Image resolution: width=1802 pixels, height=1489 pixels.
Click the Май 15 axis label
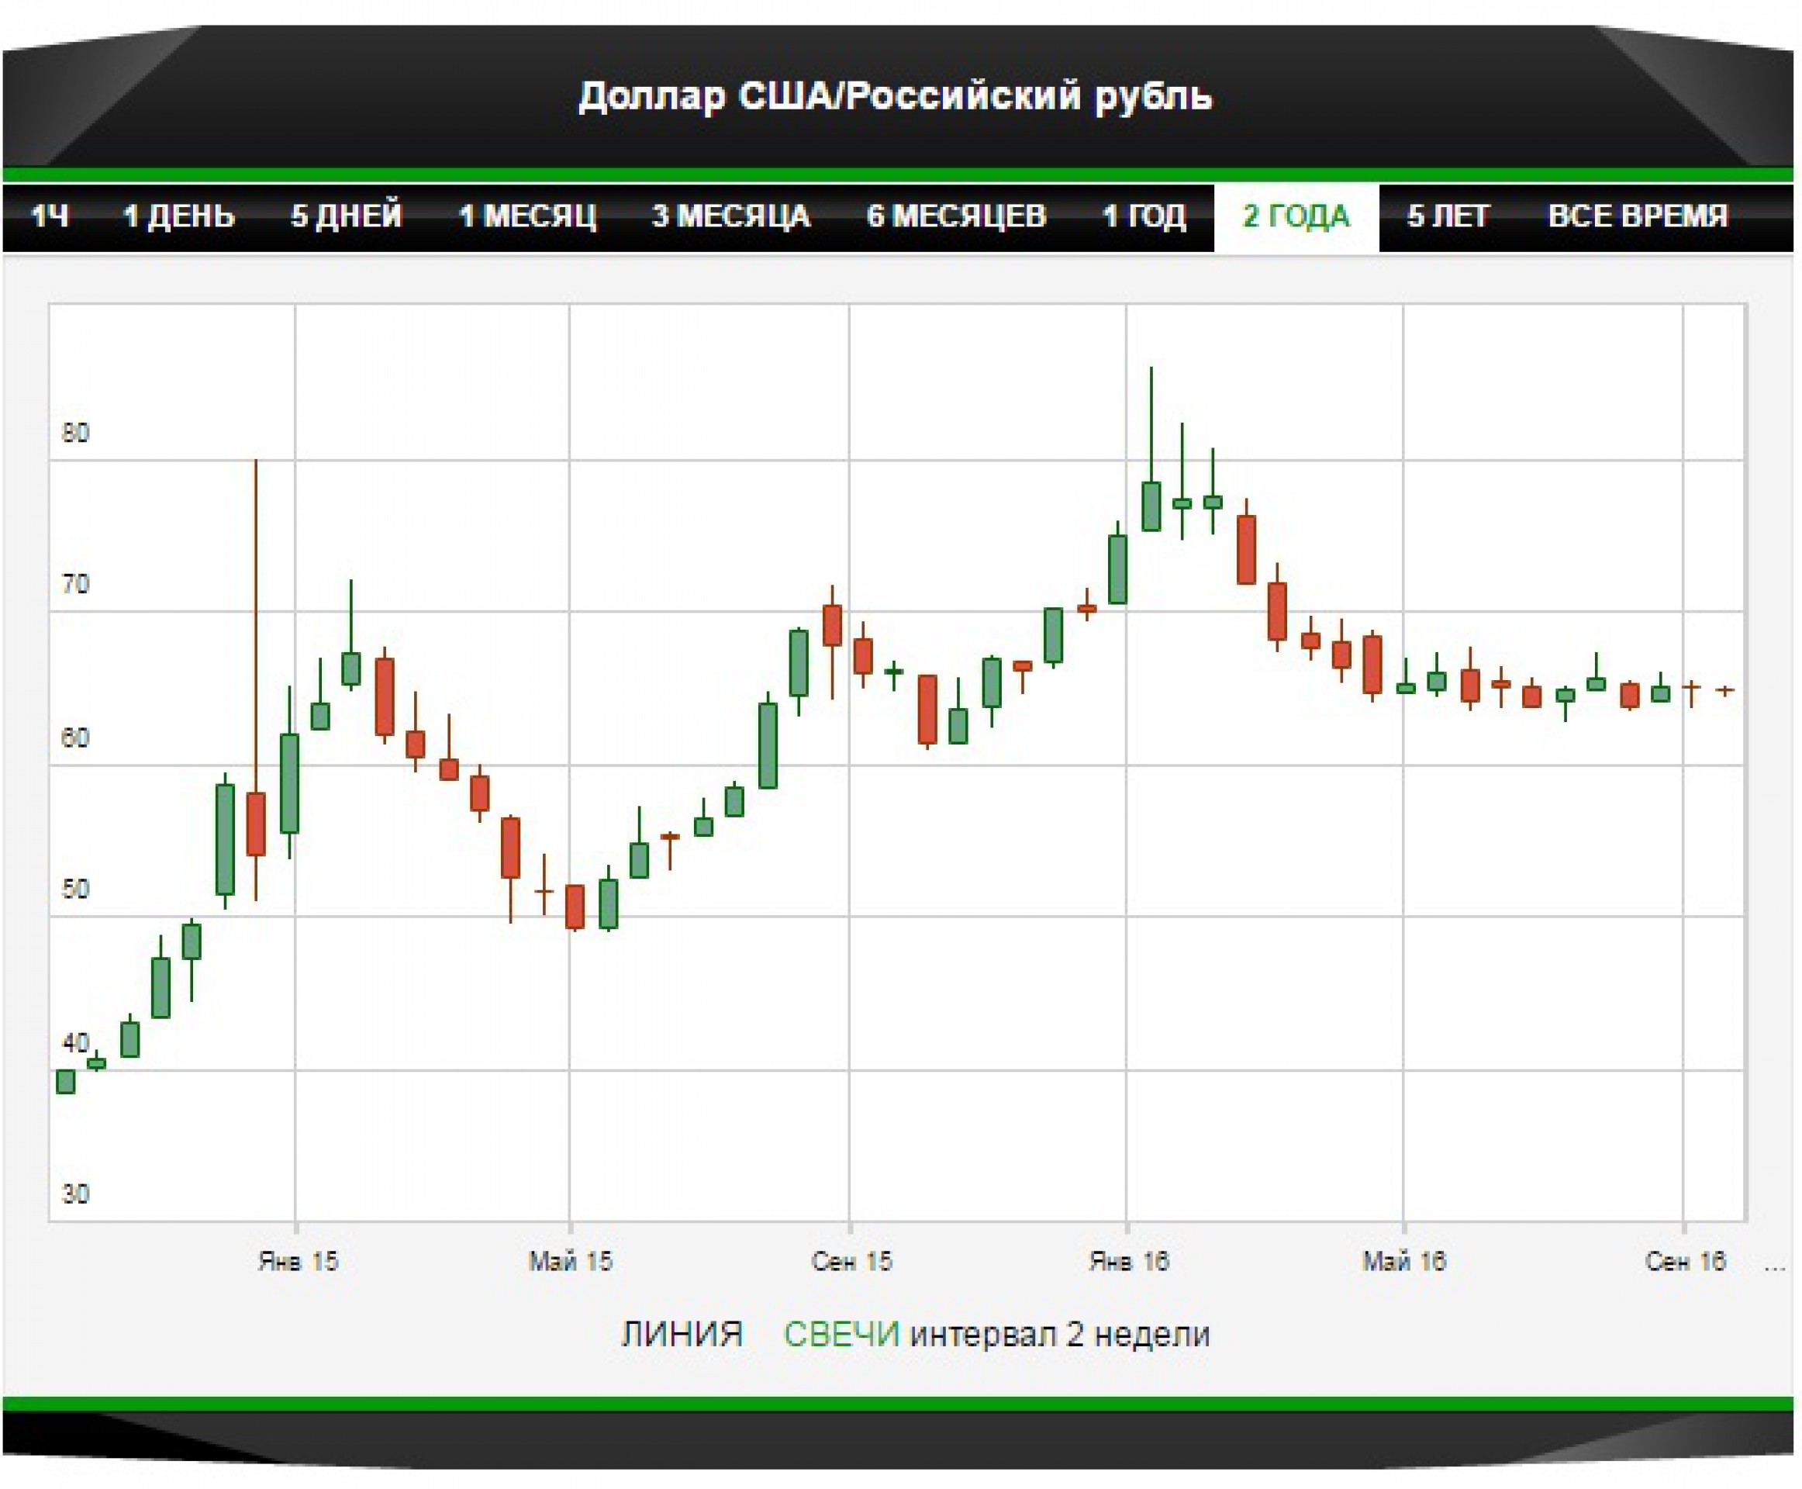571,1261
